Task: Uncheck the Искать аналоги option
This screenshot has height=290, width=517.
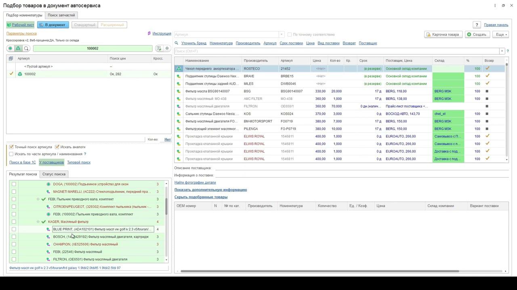Action: pyautogui.click(x=57, y=147)
